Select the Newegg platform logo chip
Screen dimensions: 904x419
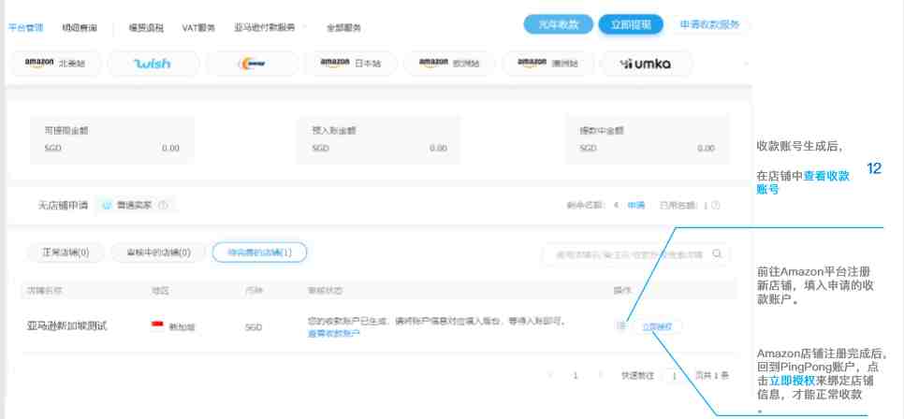[253, 64]
